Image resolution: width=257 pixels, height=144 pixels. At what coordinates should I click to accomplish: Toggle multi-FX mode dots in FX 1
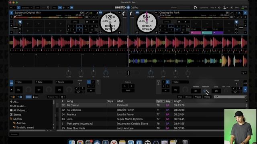[12, 83]
